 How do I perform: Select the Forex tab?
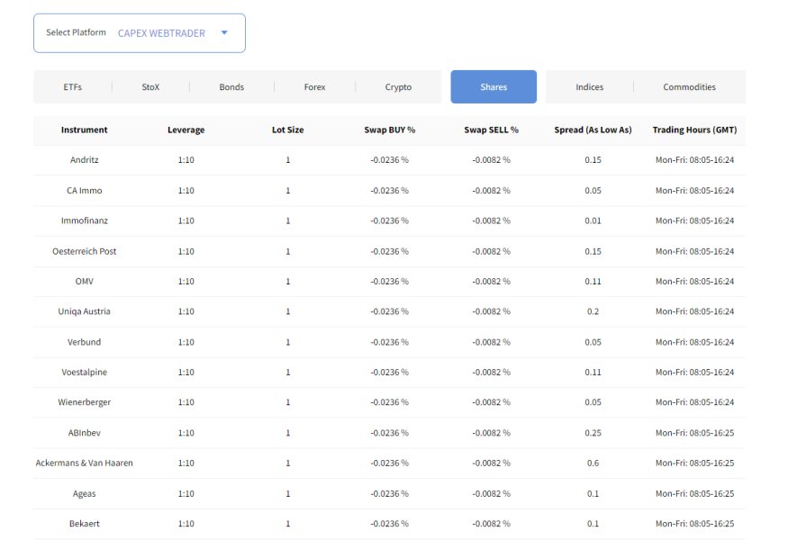click(314, 87)
